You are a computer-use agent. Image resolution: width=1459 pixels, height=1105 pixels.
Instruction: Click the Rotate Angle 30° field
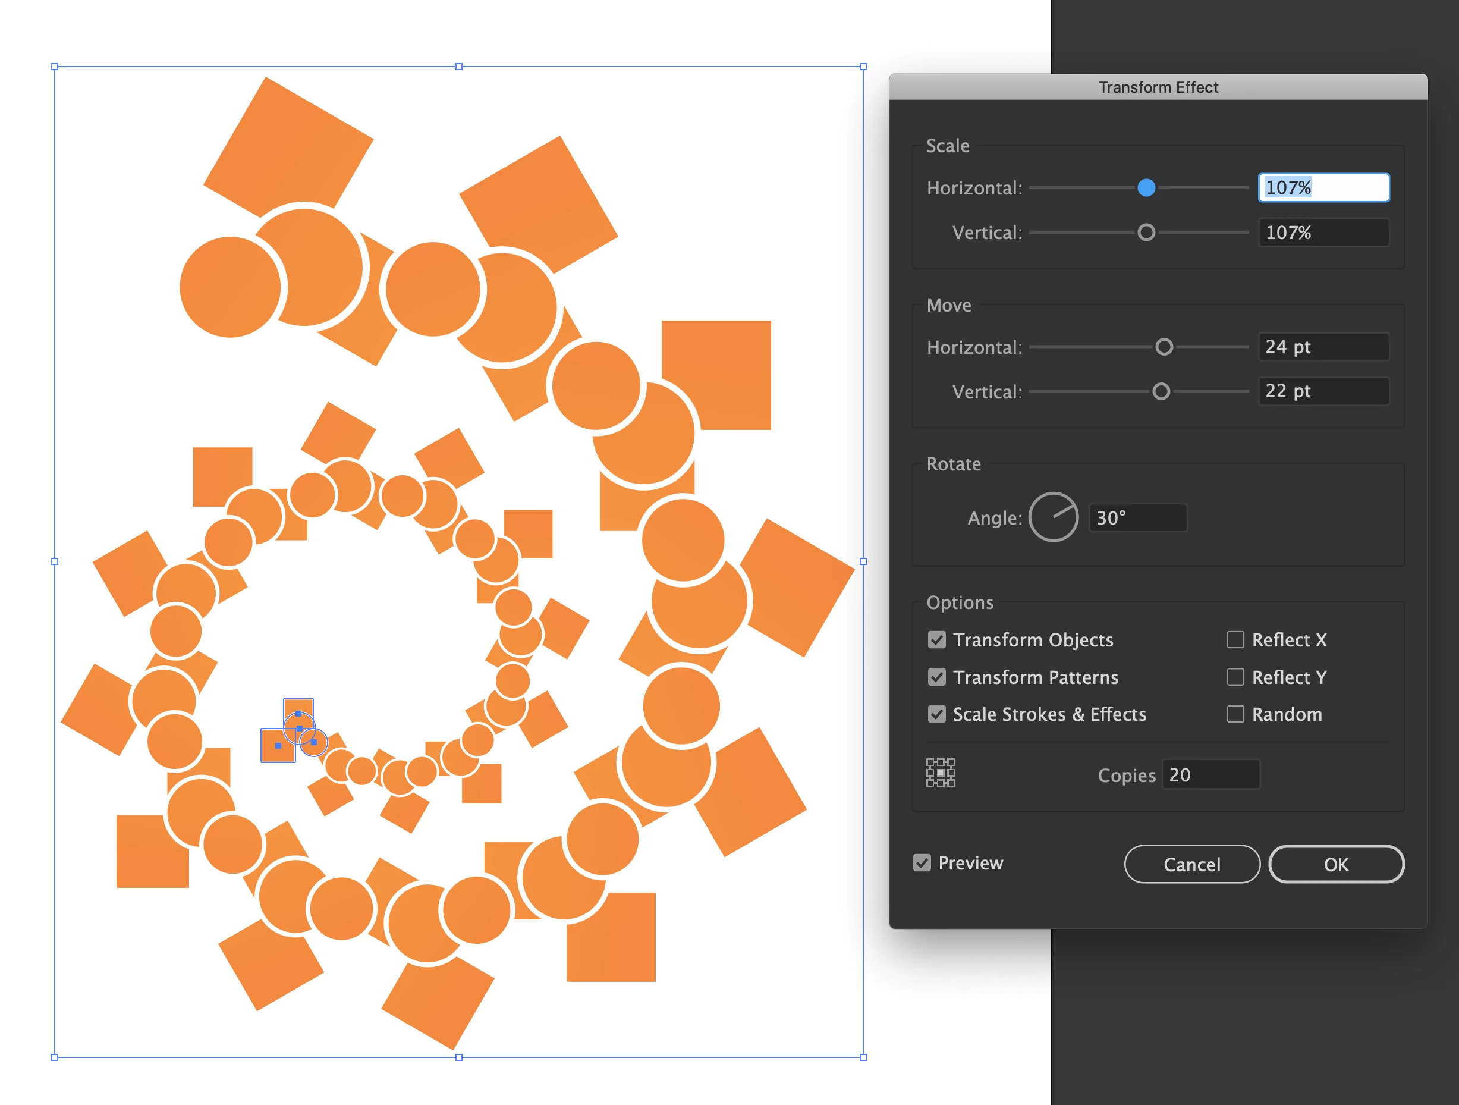(x=1137, y=518)
